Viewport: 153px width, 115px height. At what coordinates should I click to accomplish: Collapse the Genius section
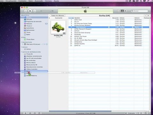[x=22, y=47]
